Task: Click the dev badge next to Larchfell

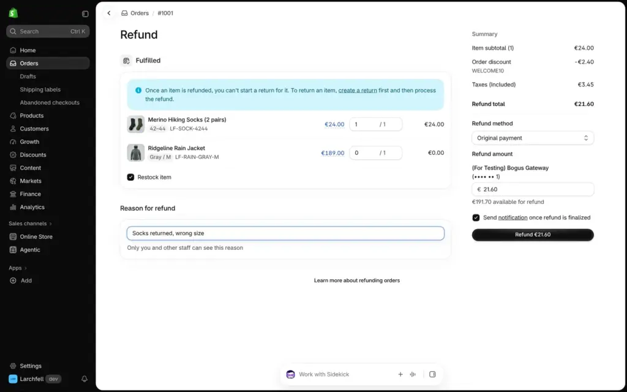Action: [53, 379]
